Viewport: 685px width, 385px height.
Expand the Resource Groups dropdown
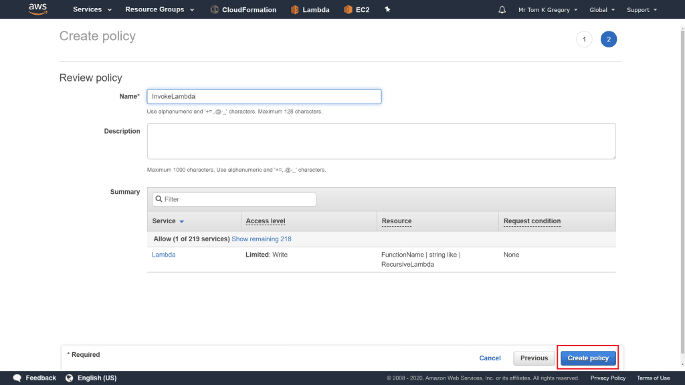tap(160, 10)
